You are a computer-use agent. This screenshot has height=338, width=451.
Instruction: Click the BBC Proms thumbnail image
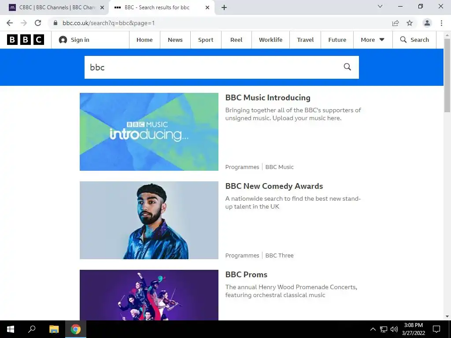coord(149,295)
